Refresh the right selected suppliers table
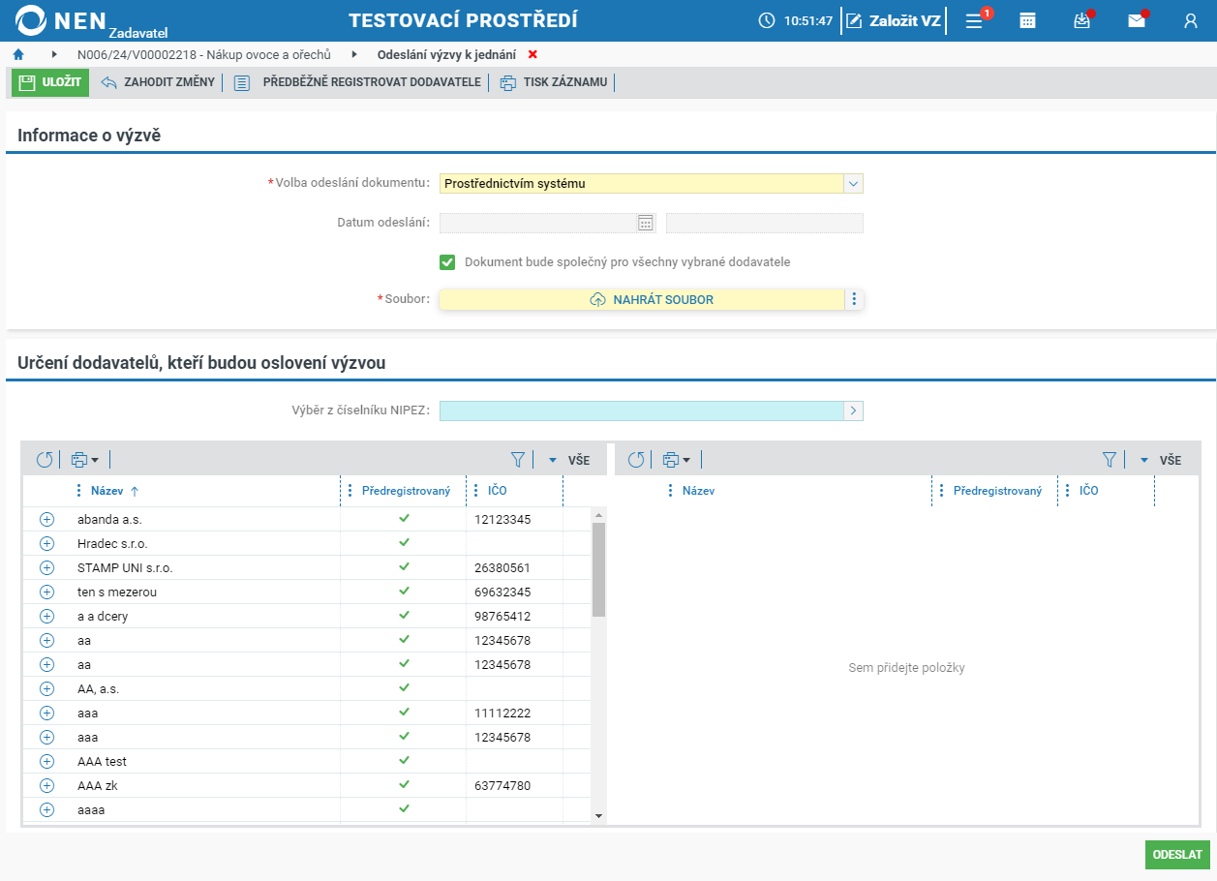The width and height of the screenshot is (1217, 881). click(x=636, y=460)
